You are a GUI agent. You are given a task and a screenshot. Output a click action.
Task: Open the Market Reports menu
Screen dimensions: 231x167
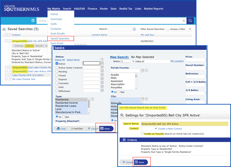(154, 9)
